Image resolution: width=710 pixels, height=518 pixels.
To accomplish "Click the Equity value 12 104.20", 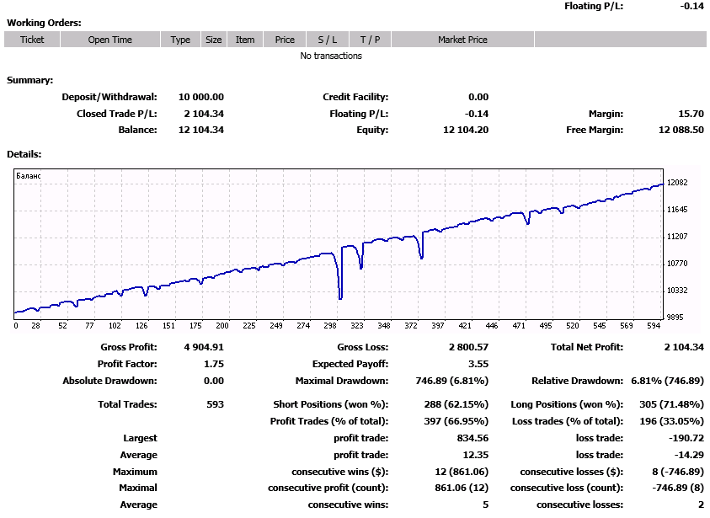I will pyautogui.click(x=466, y=130).
